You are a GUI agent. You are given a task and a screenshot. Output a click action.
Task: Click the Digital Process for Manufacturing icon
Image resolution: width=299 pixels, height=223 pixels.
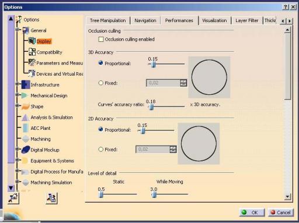pyautogui.click(x=25, y=172)
